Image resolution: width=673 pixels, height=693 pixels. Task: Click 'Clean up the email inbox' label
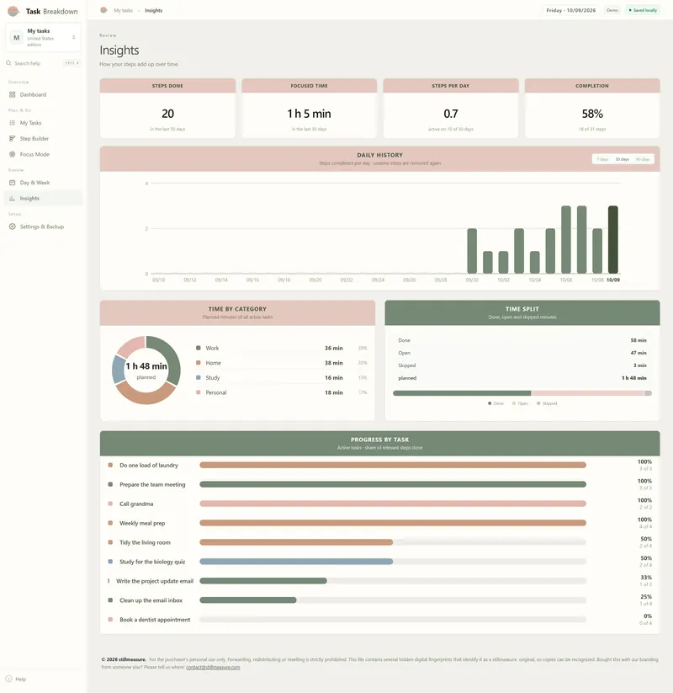click(151, 600)
